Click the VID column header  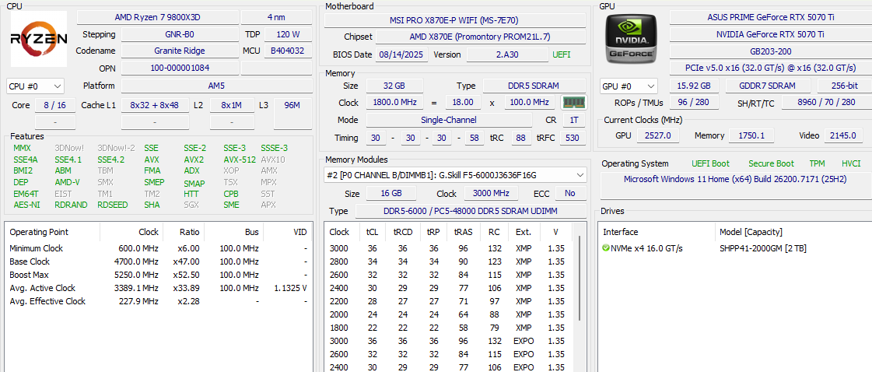tap(299, 232)
